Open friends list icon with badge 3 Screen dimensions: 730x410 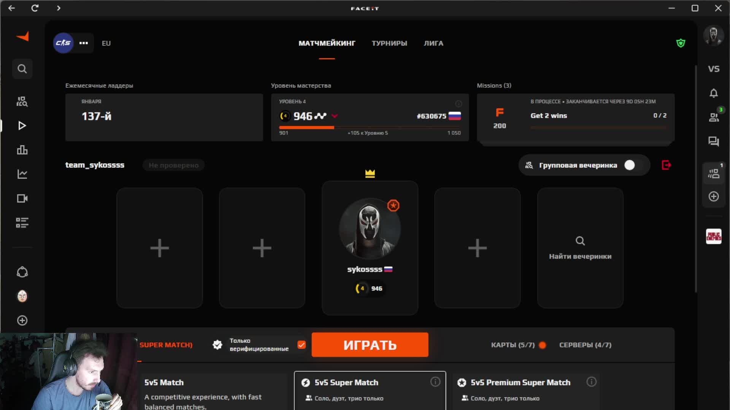click(714, 117)
